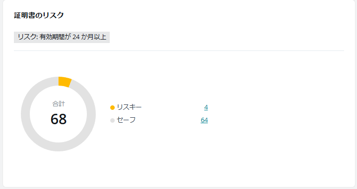The width and height of the screenshot is (357, 189).
Task: Click the left side of the gray donut ring
Action: (25, 114)
